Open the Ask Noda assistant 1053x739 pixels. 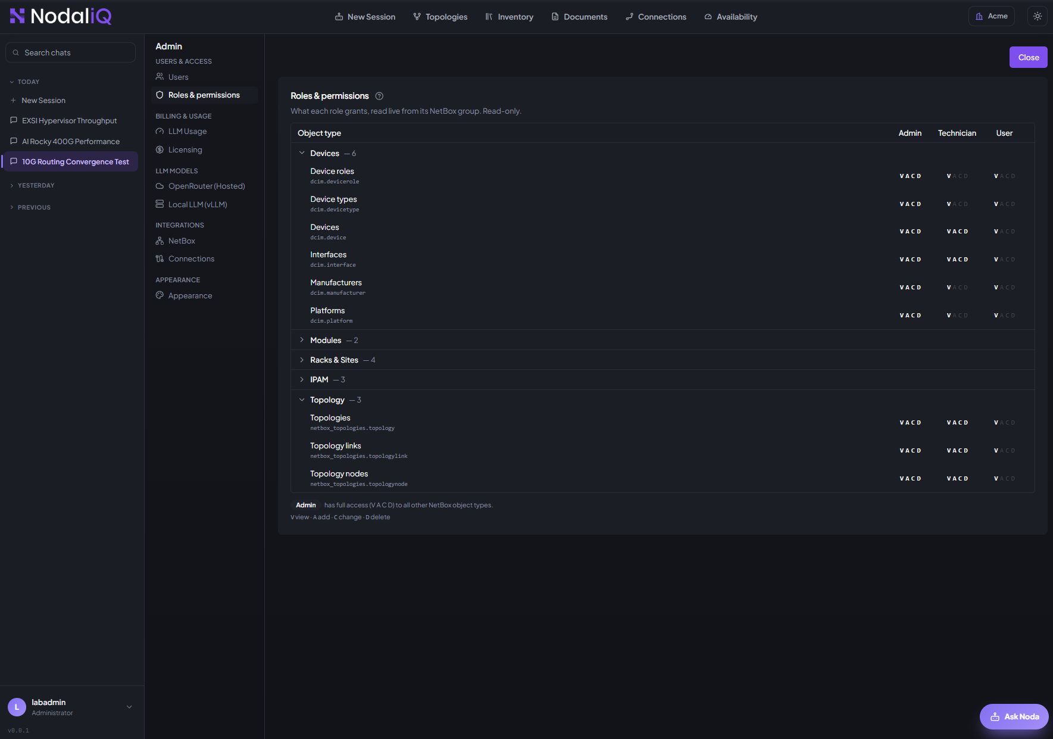point(1014,716)
